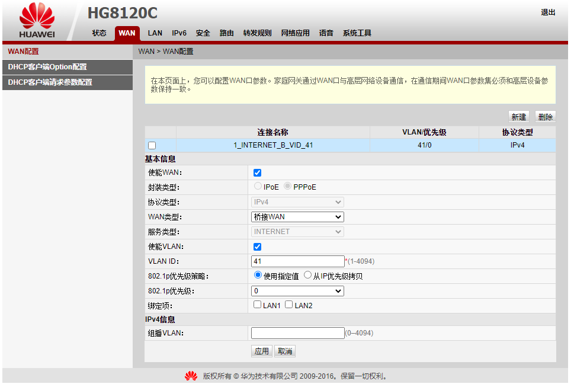Click the 取消 cancel button

click(x=285, y=351)
